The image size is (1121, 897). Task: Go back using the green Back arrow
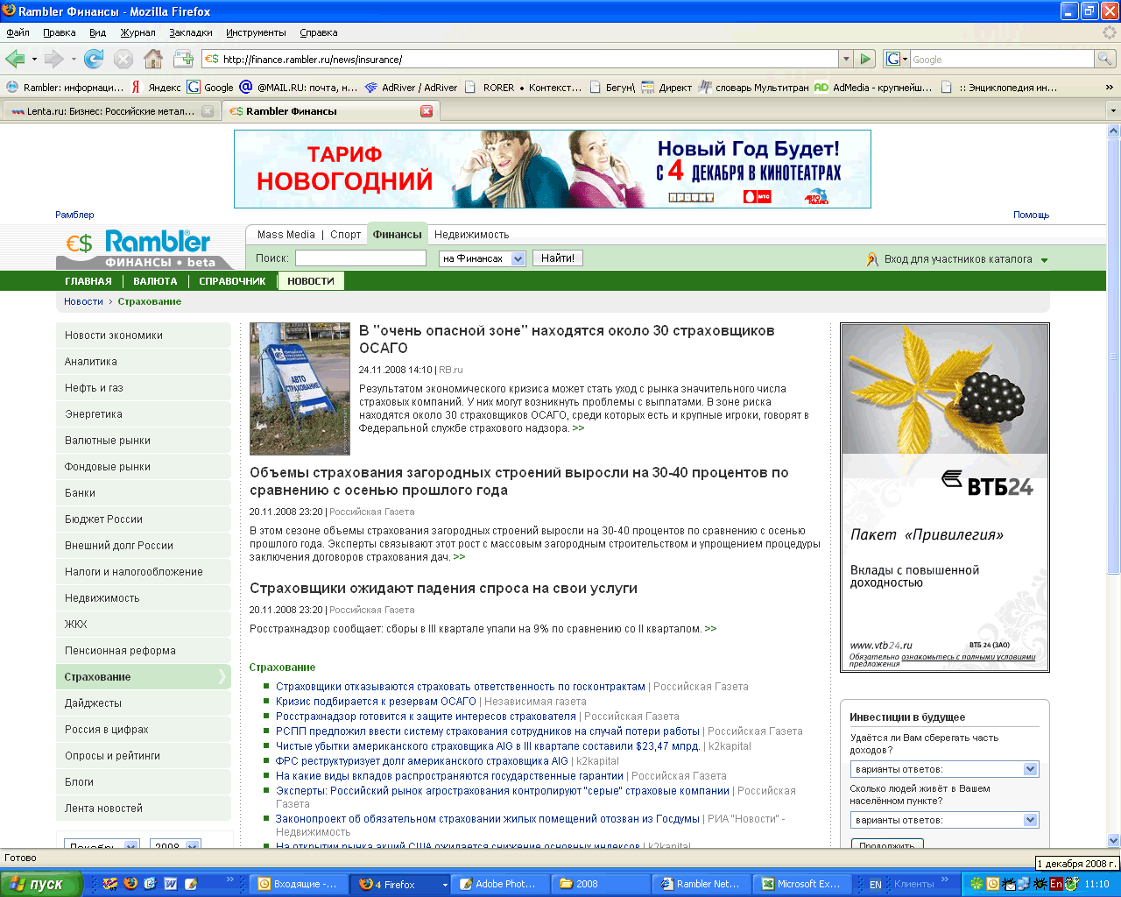15,59
